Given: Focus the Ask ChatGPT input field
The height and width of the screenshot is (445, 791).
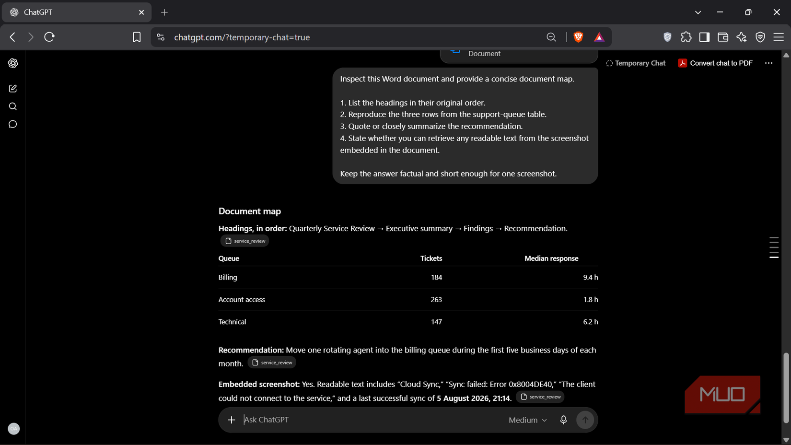Looking at the screenshot, I should click(x=372, y=420).
